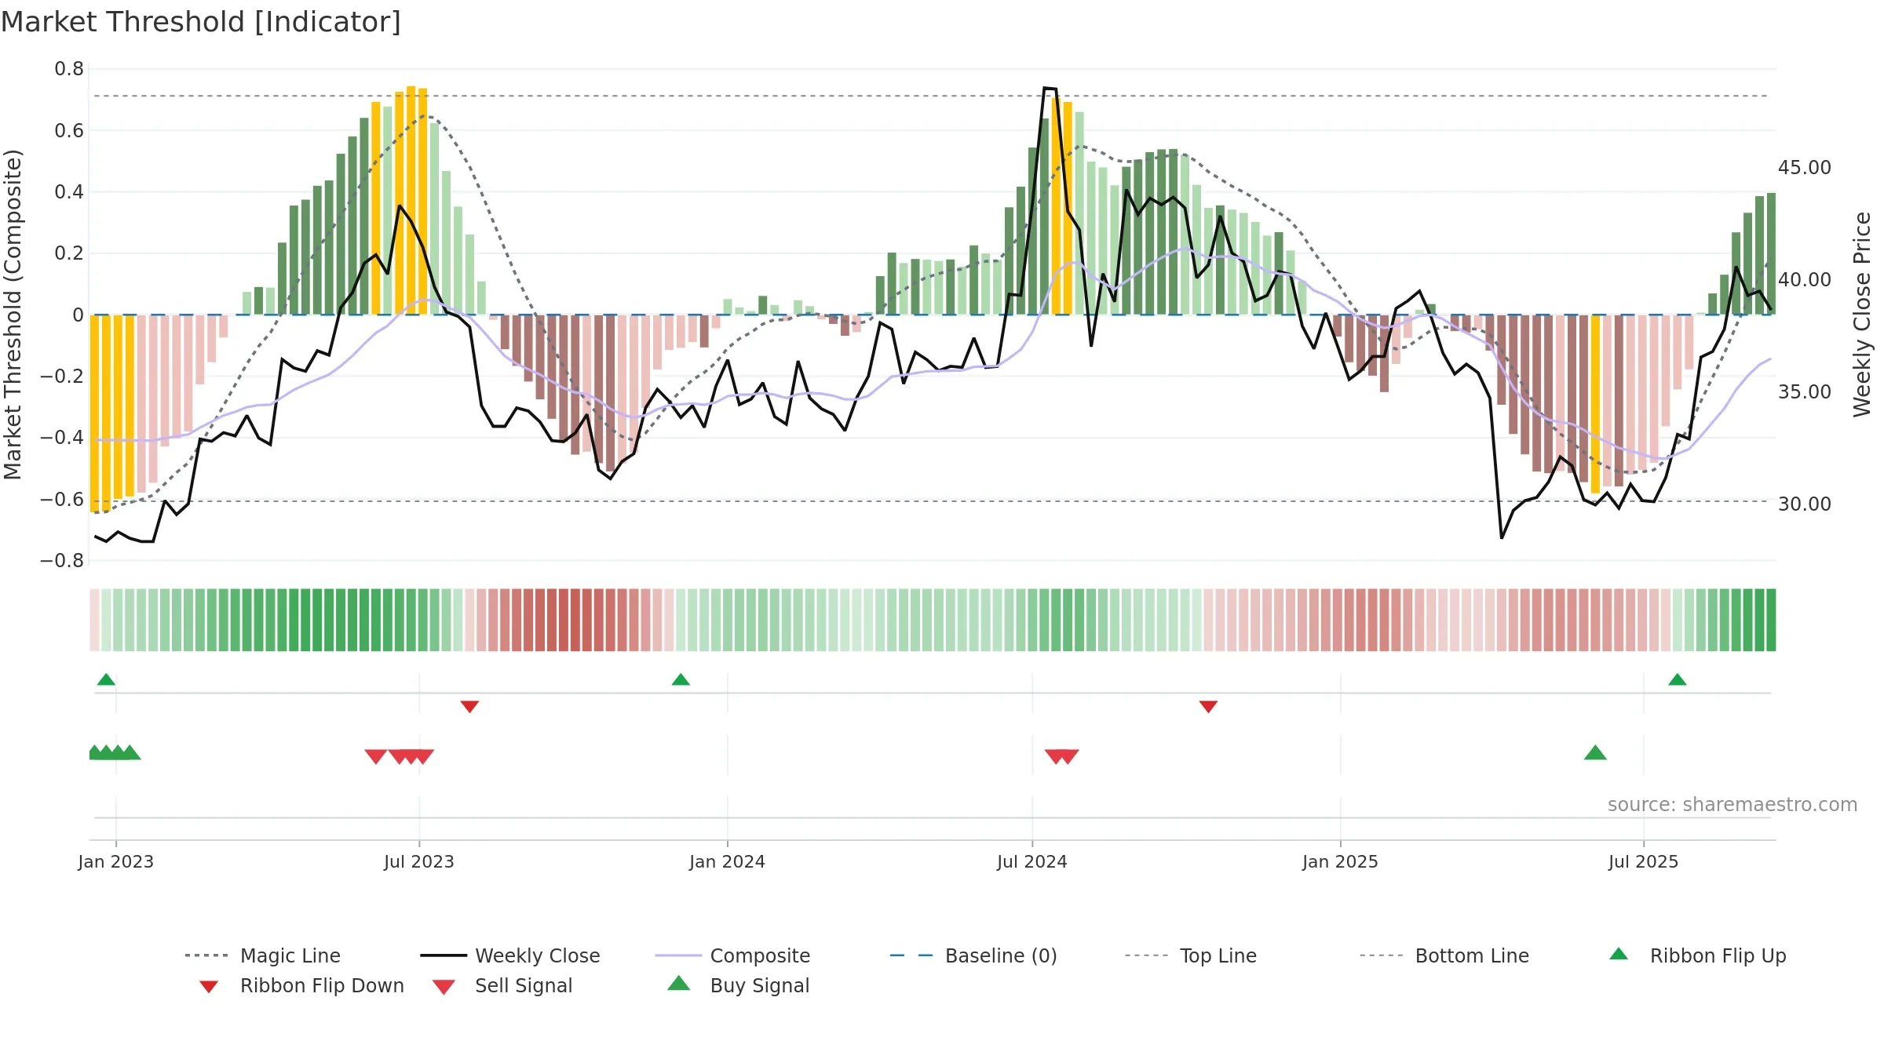The width and height of the screenshot is (1884, 1059).
Task: Click the first red Sell Signal marker before Jul 2023
Action: [375, 756]
